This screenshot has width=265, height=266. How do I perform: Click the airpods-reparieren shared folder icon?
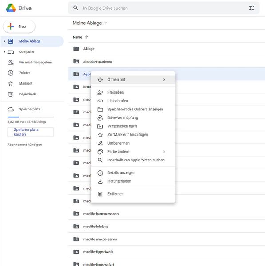(x=76, y=62)
